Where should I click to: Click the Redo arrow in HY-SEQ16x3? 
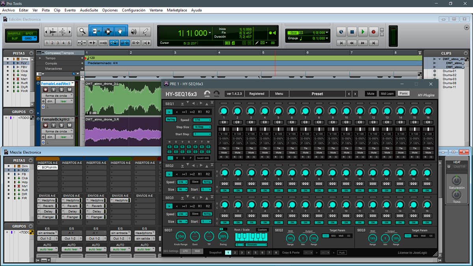[x=216, y=93]
